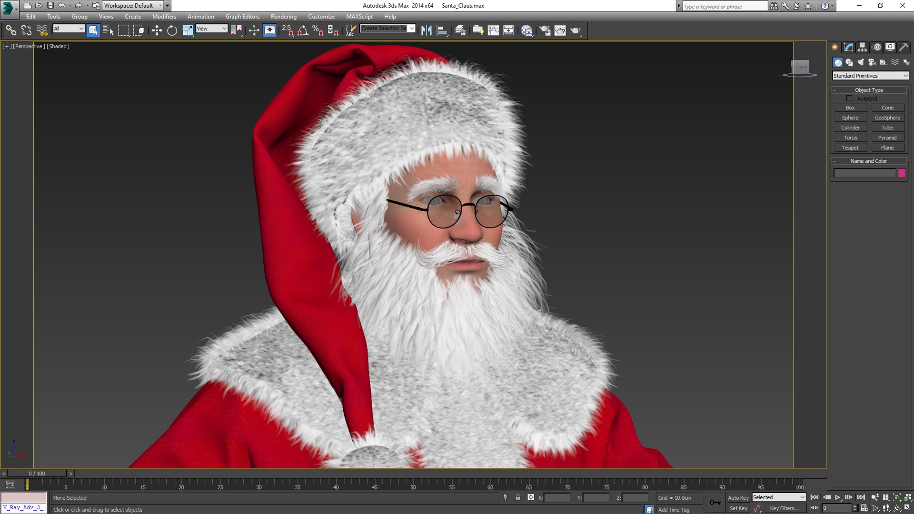Click the ViewCube in the viewport
This screenshot has width=914, height=514.
(x=800, y=67)
